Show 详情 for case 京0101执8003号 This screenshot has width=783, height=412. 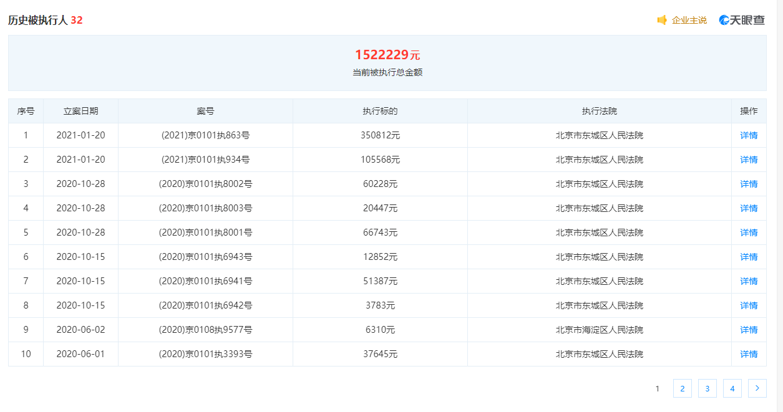click(x=749, y=208)
